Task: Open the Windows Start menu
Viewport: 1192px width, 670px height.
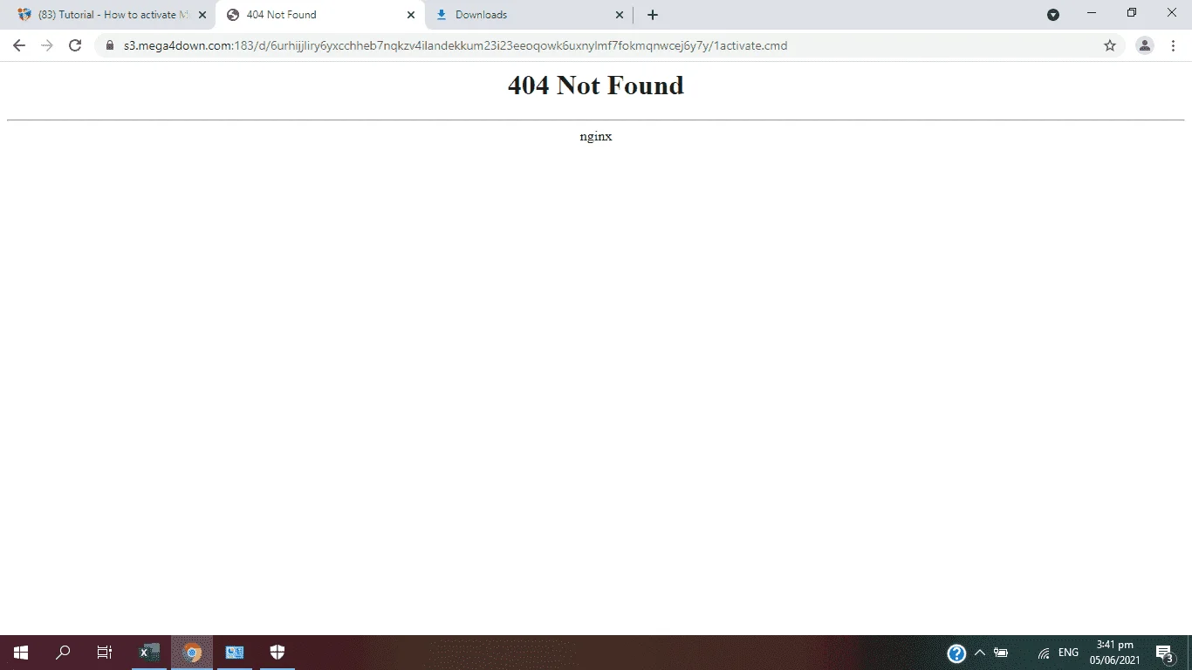Action: 21,653
